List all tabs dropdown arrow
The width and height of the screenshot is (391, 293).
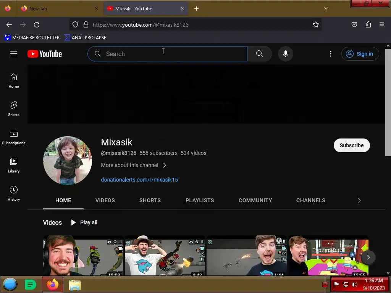326,8
